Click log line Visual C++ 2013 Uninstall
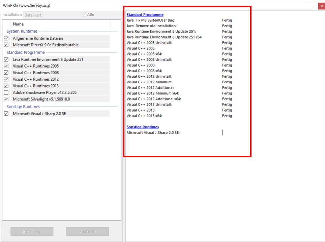Screen dimensions: 325x242 pyautogui.click(x=149, y=105)
